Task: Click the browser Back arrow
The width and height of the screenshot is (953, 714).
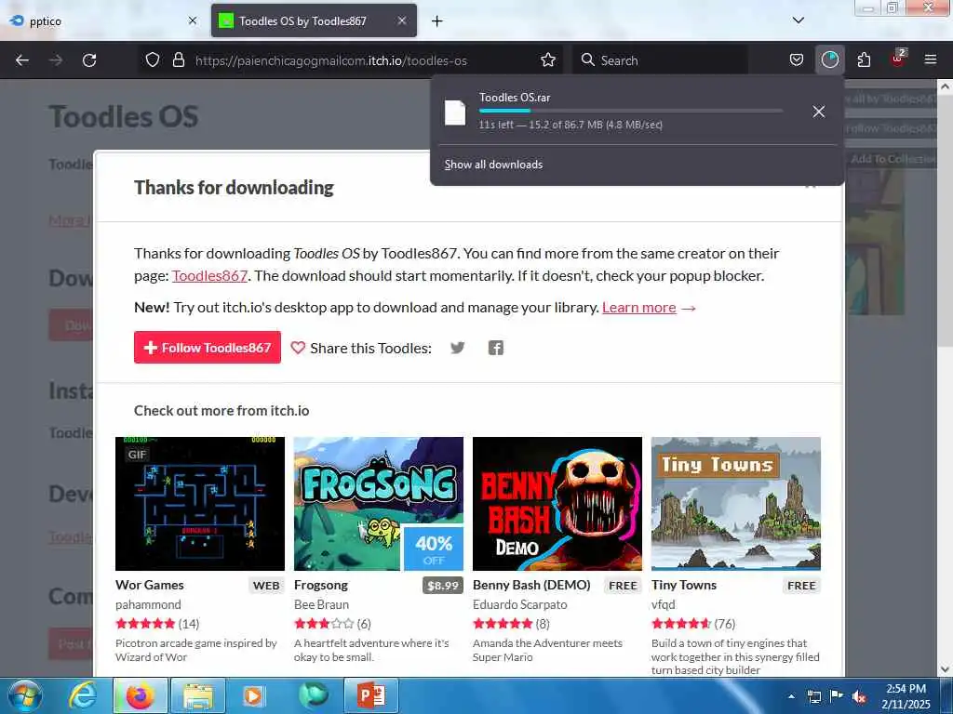Action: point(22,60)
